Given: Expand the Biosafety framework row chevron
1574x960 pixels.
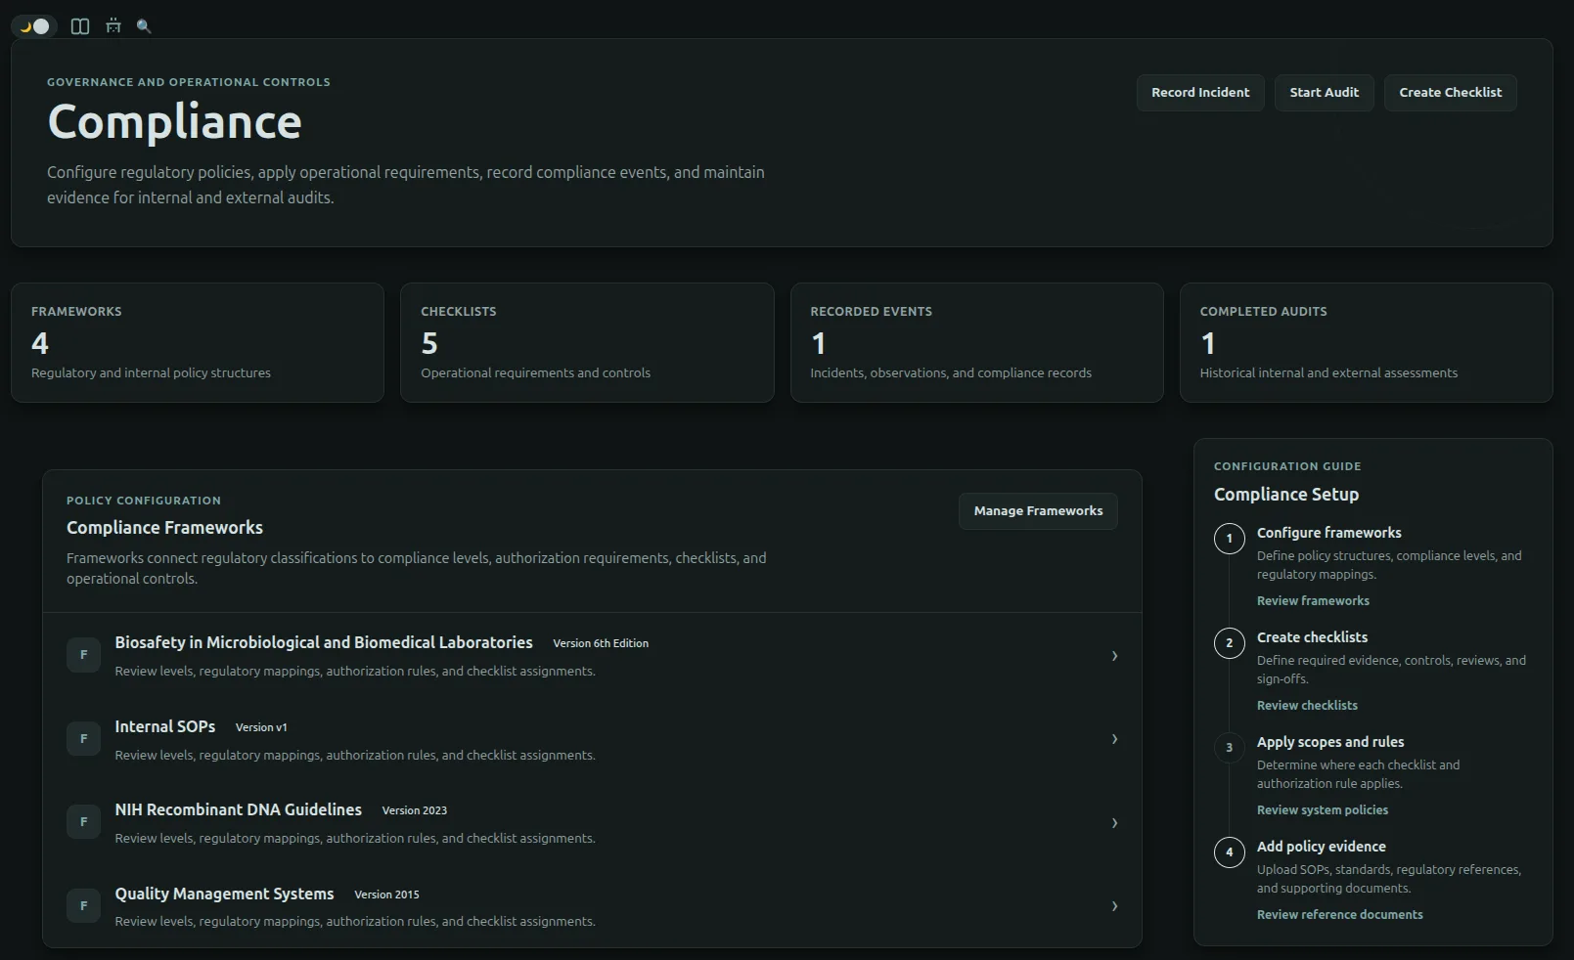Looking at the screenshot, I should [x=1114, y=656].
